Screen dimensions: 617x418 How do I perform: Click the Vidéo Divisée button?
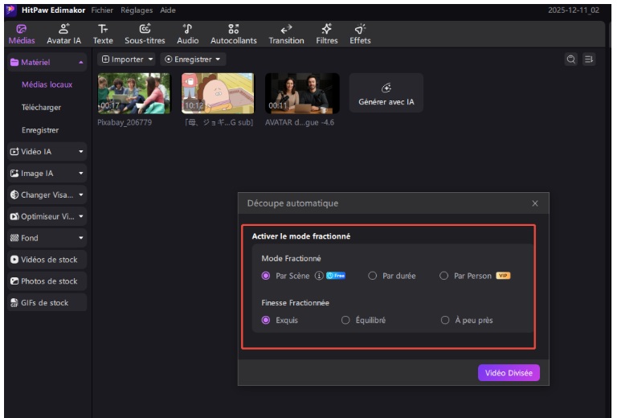tap(509, 373)
